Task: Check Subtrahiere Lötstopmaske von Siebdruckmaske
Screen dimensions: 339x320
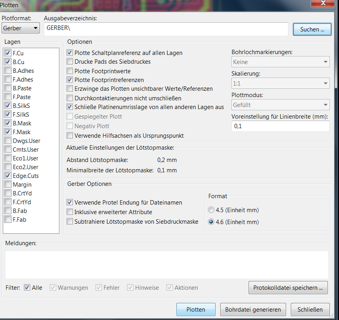Action: pos(70,221)
